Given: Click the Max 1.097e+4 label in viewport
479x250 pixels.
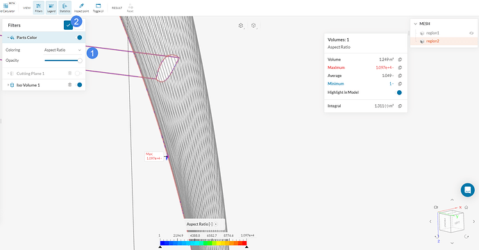Looking at the screenshot, I should (153, 156).
